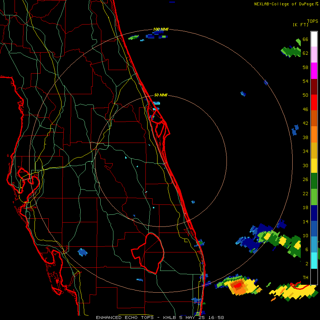
Task: Click the blue echo blob in southwest Florida
Action: coord(82,252)
